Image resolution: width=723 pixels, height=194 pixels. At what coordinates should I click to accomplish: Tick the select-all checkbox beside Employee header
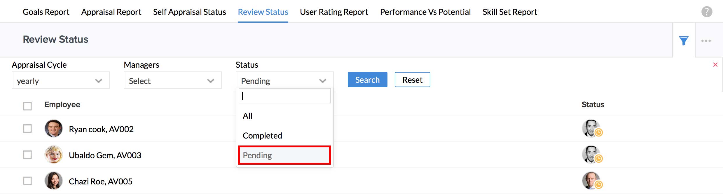(27, 106)
